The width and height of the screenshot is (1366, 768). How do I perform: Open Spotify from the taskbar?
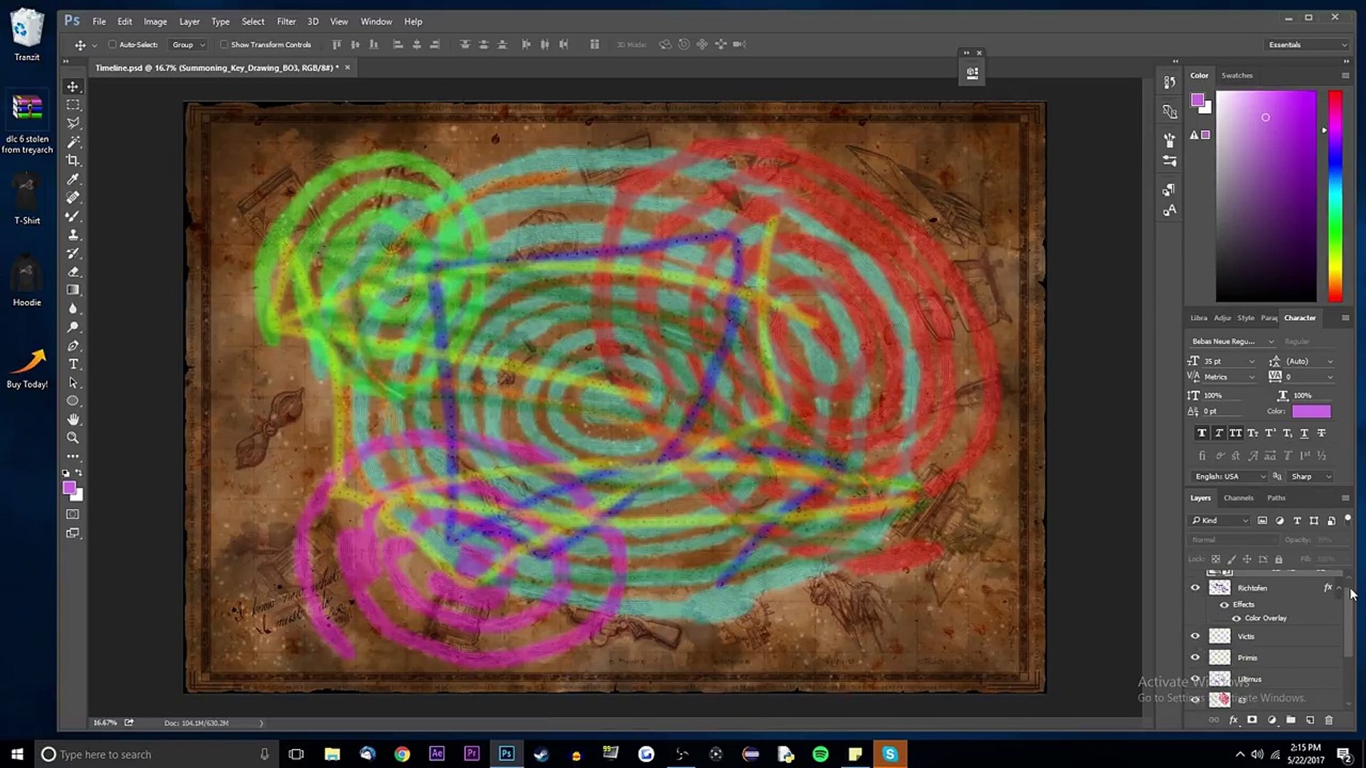click(x=820, y=754)
